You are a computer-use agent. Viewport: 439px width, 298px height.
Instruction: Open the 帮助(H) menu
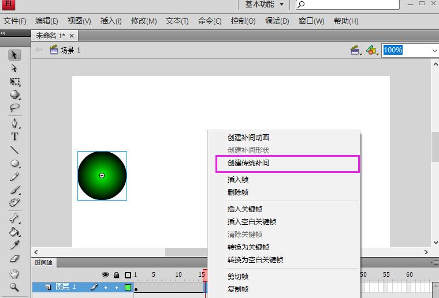(346, 21)
